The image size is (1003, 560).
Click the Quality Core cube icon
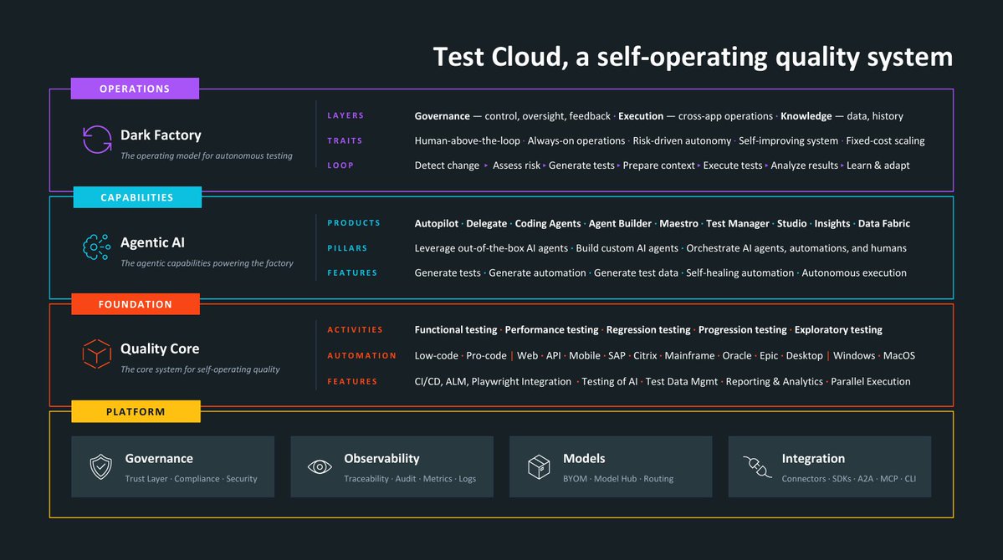point(96,354)
